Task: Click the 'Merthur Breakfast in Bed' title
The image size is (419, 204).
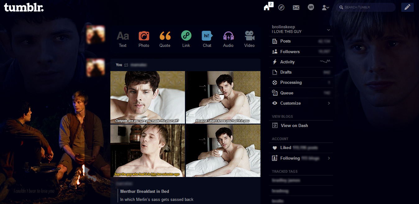Action: [x=145, y=191]
